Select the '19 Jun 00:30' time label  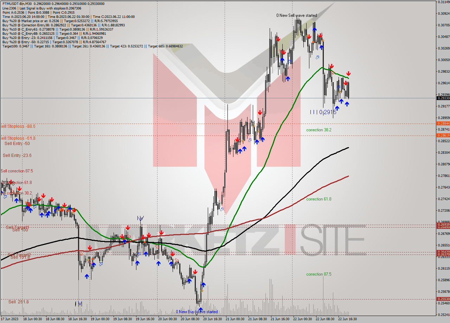[x=101, y=319]
